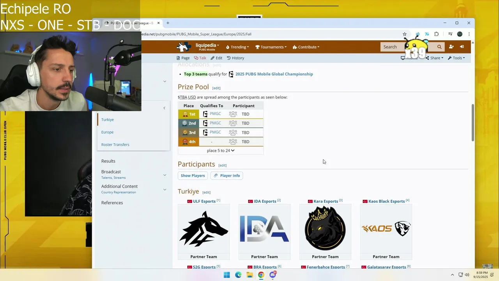This screenshot has height=281, width=499.
Task: Go to Results in the sidebar
Action: [108, 161]
